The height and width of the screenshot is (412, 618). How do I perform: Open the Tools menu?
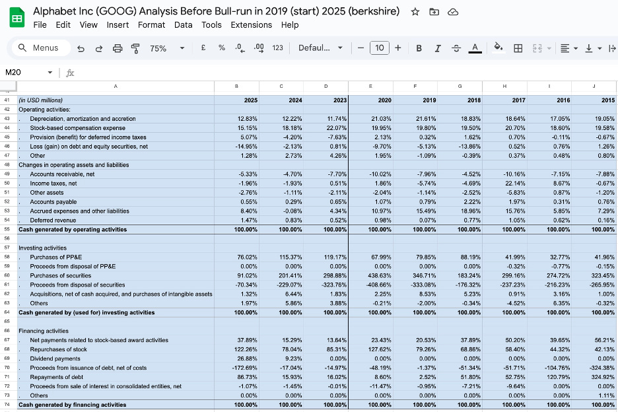[211, 25]
